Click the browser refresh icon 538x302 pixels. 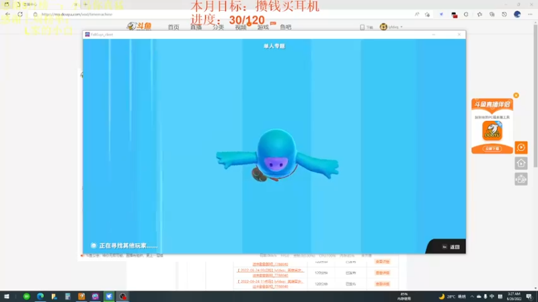point(20,14)
